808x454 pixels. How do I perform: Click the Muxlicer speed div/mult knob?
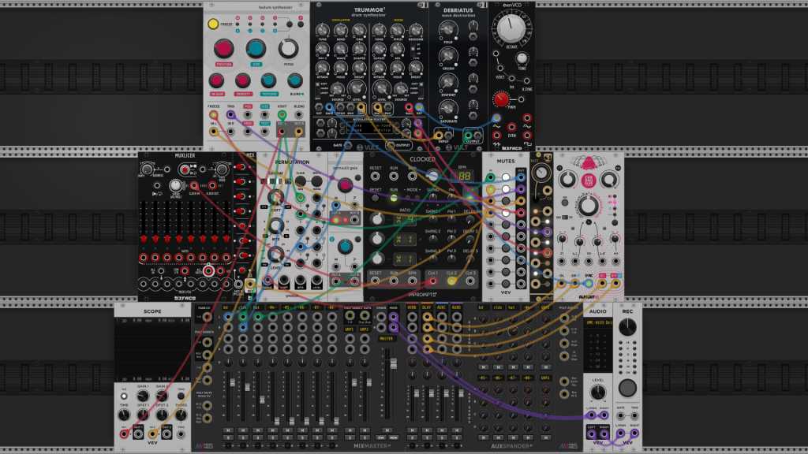pyautogui.click(x=176, y=185)
